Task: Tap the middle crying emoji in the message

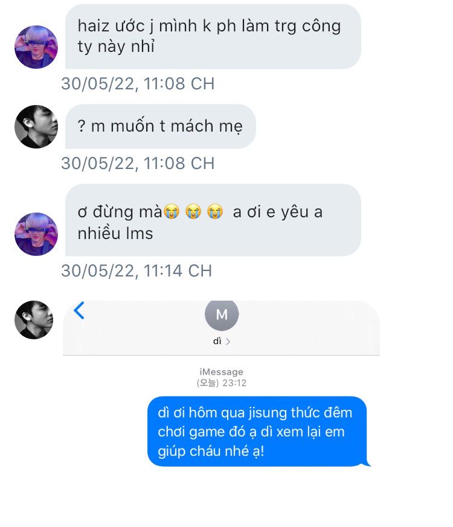Action: 193,212
